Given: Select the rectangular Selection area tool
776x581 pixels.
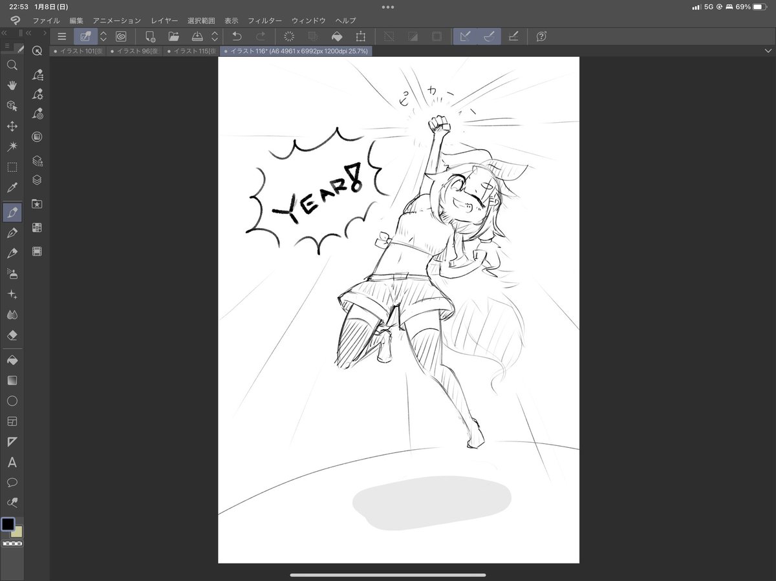Looking at the screenshot, I should point(12,167).
